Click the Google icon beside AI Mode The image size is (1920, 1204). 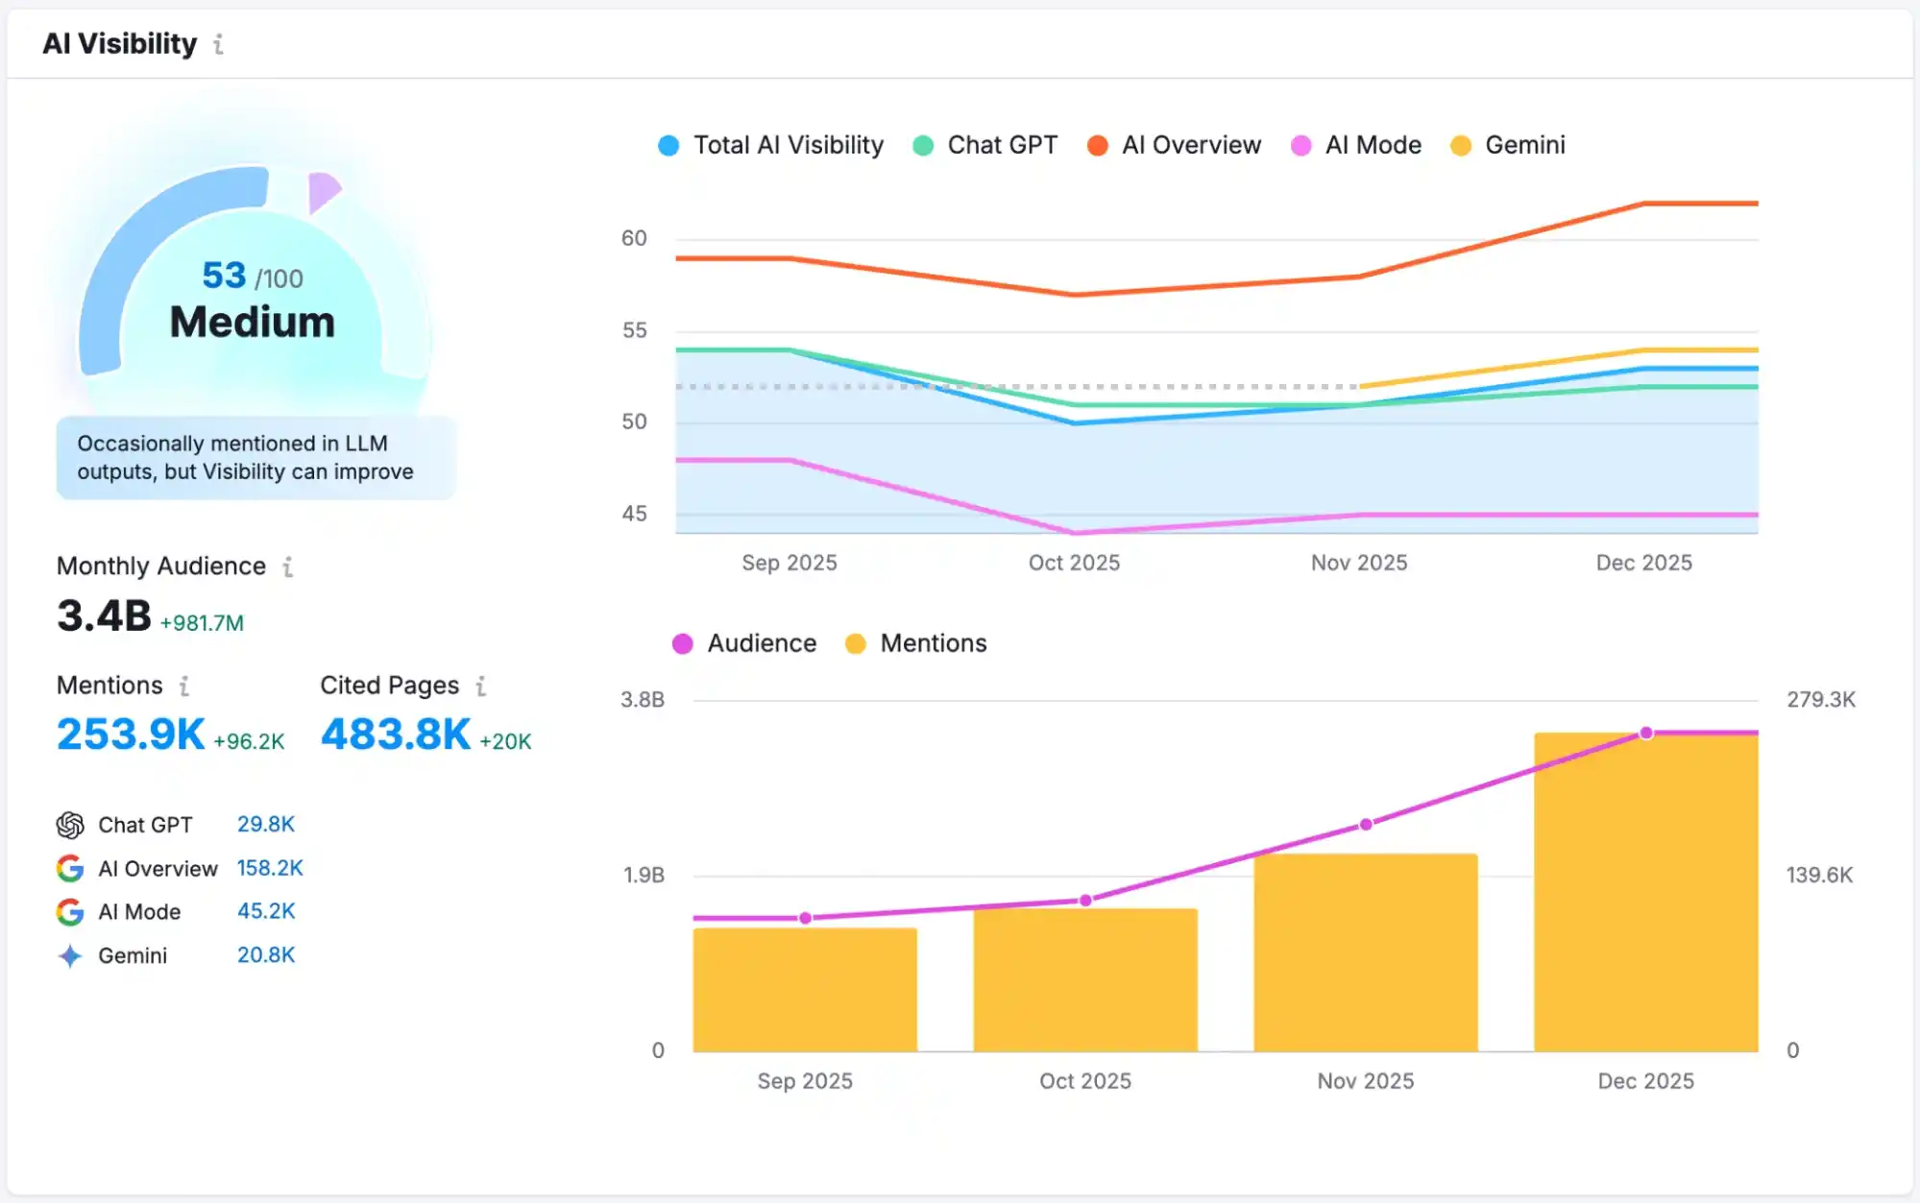68,911
